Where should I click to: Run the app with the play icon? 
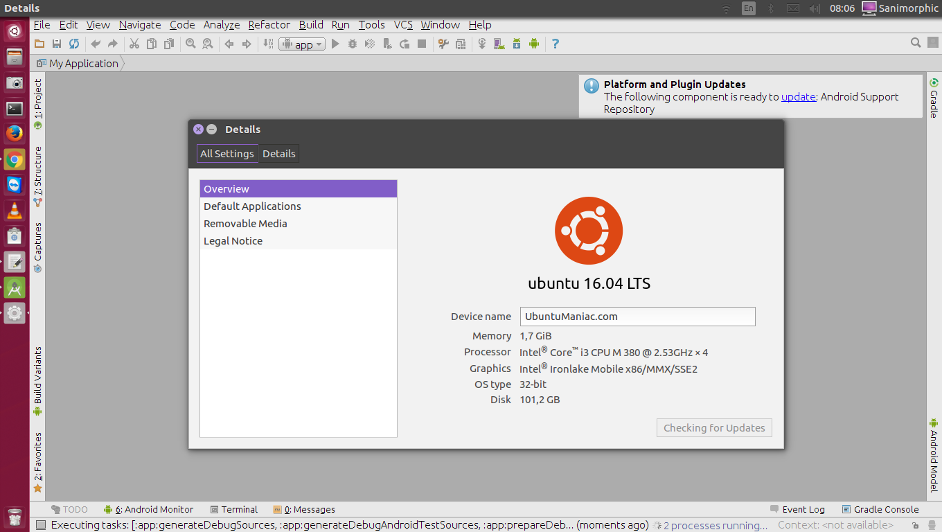335,44
